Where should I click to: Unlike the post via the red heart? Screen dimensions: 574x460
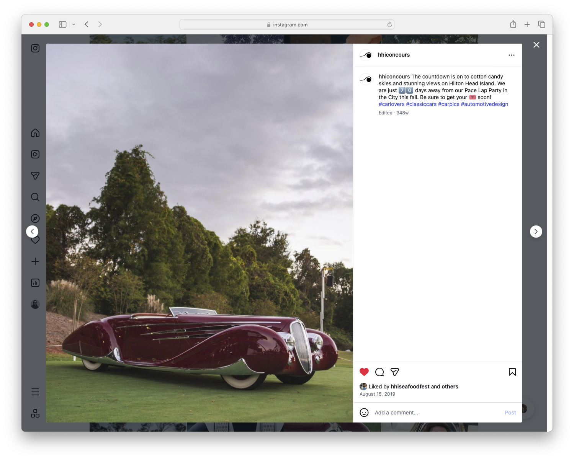364,372
